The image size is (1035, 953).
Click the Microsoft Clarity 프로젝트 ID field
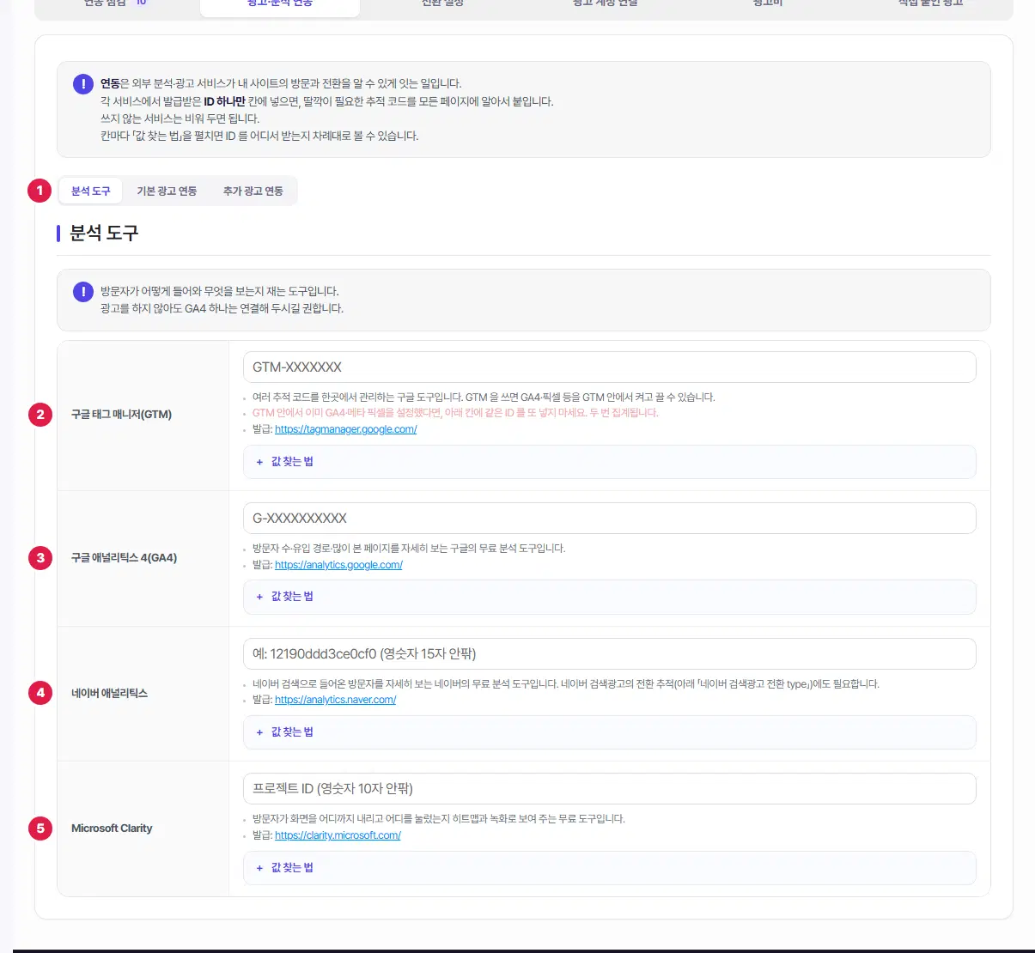tap(610, 788)
